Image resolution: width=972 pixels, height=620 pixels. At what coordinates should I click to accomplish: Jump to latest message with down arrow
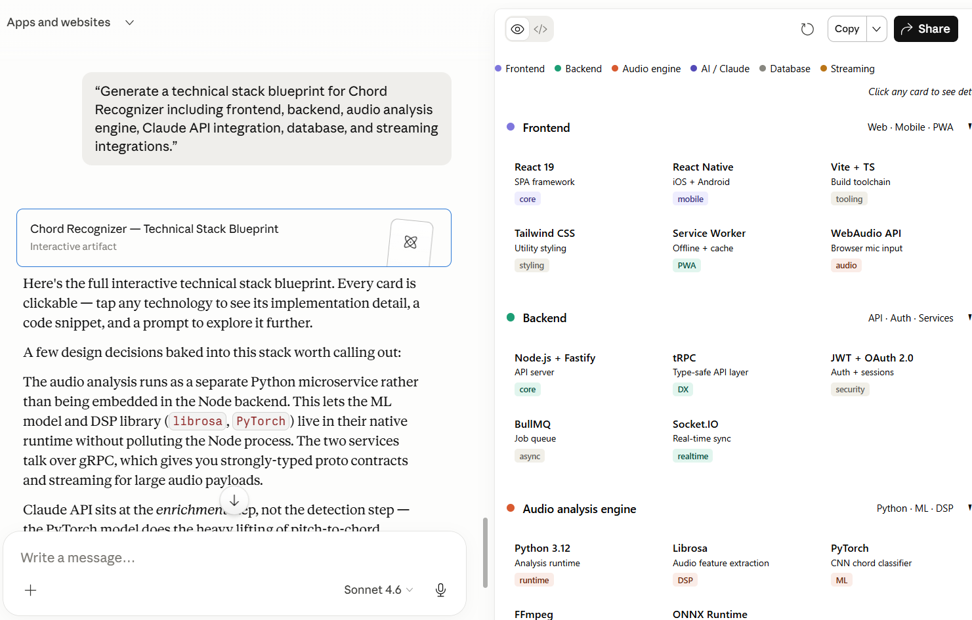(234, 501)
